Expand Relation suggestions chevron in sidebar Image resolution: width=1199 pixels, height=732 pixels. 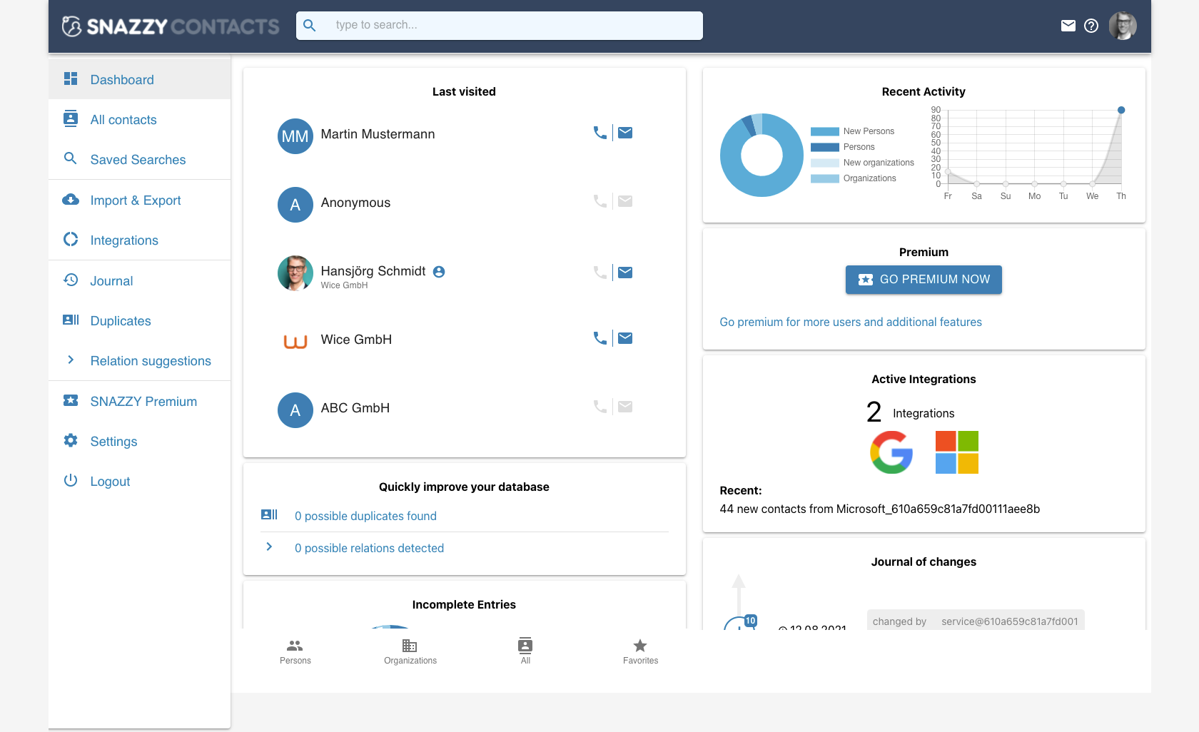pos(71,360)
